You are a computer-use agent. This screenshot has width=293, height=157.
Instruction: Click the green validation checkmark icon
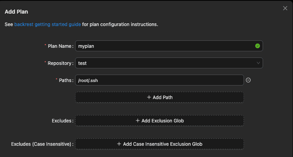click(x=257, y=46)
